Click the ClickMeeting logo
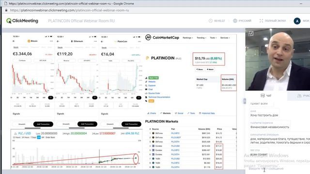This screenshot has width=310, height=174. point(22,21)
